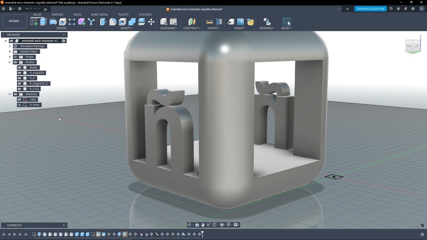Toggle Bodies folder visibility
Image resolution: width=427 pixels, height=240 pixels.
(x=15, y=62)
